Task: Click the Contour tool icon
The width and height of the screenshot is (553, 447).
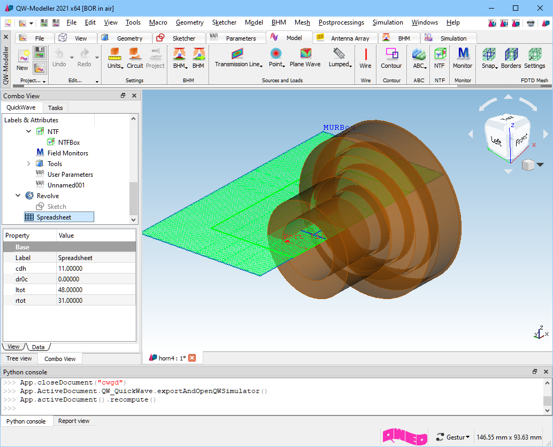Action: (x=391, y=58)
